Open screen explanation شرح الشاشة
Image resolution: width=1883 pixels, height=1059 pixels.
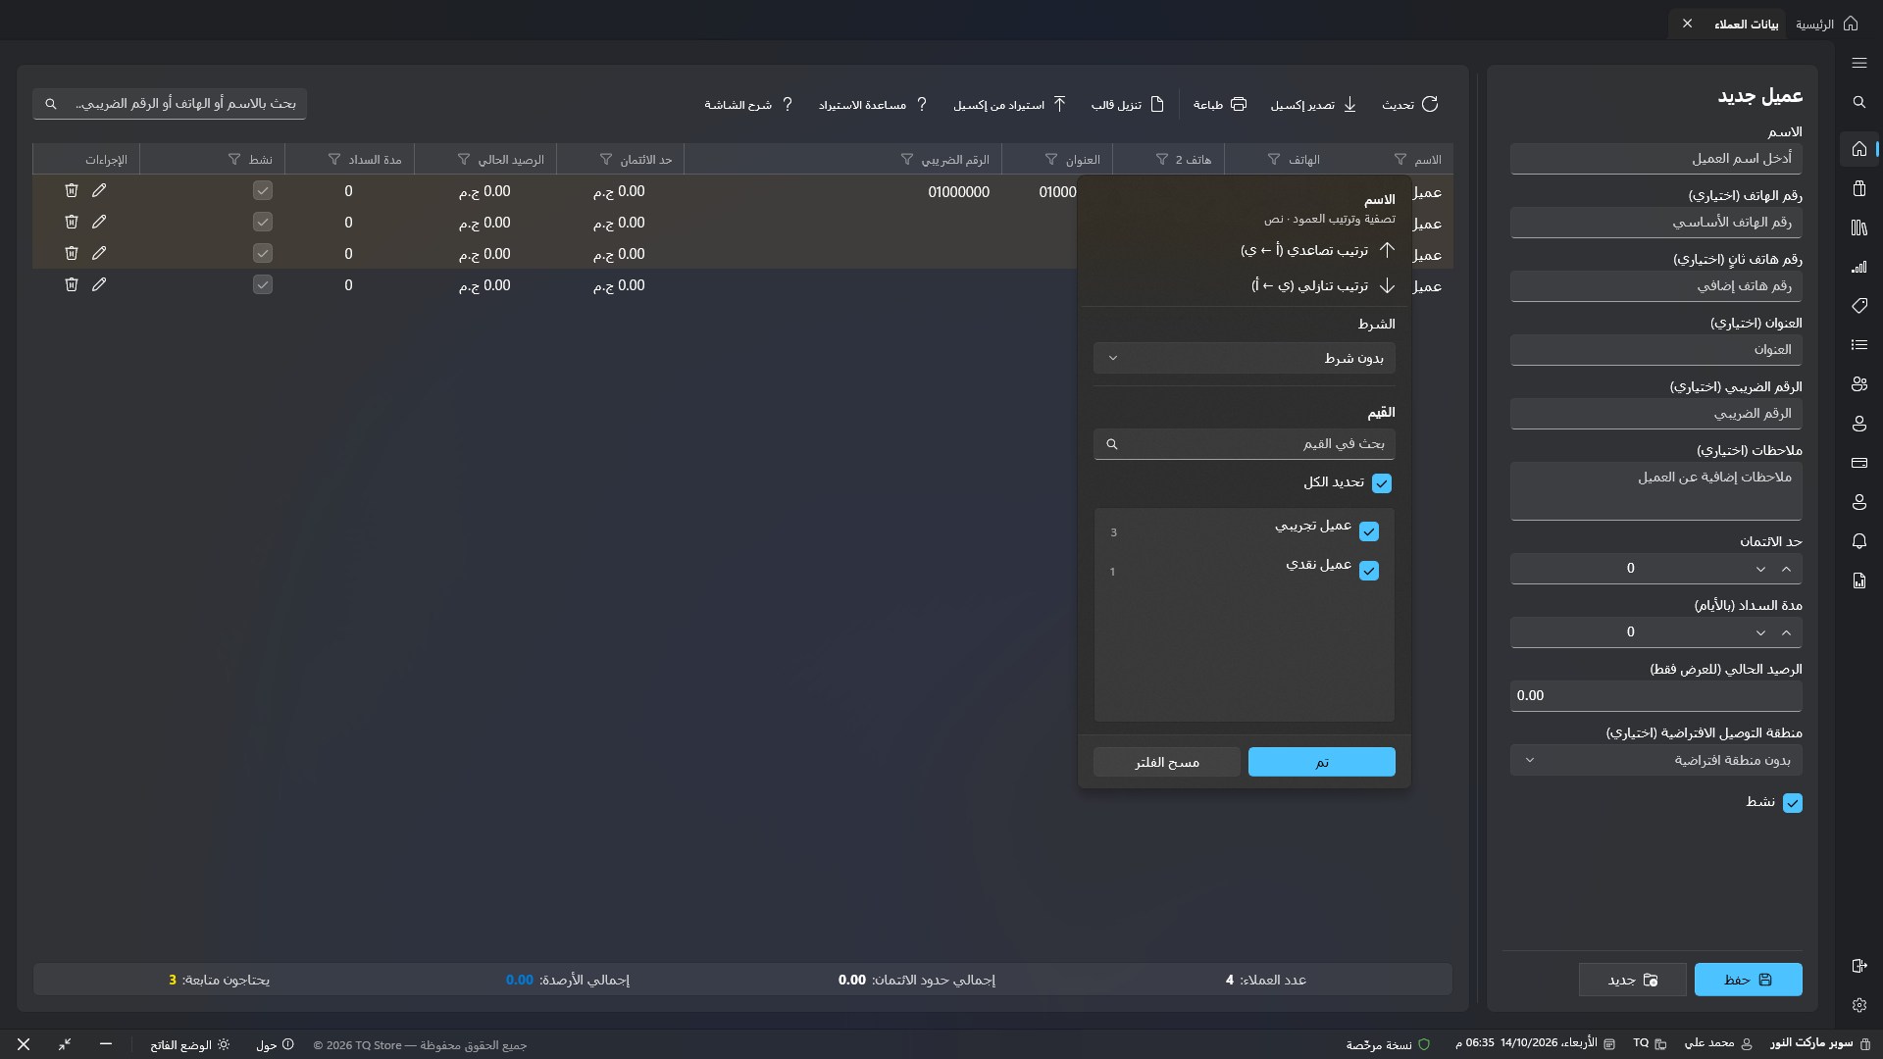tap(749, 104)
